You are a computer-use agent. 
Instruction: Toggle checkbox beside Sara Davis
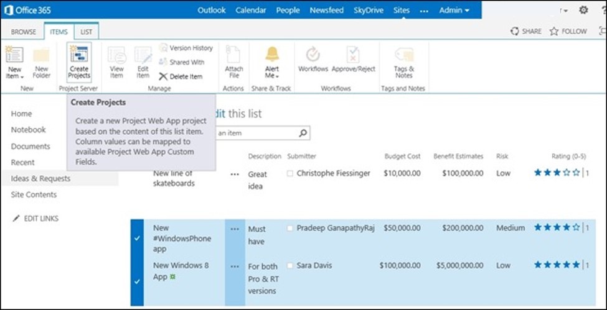point(290,266)
